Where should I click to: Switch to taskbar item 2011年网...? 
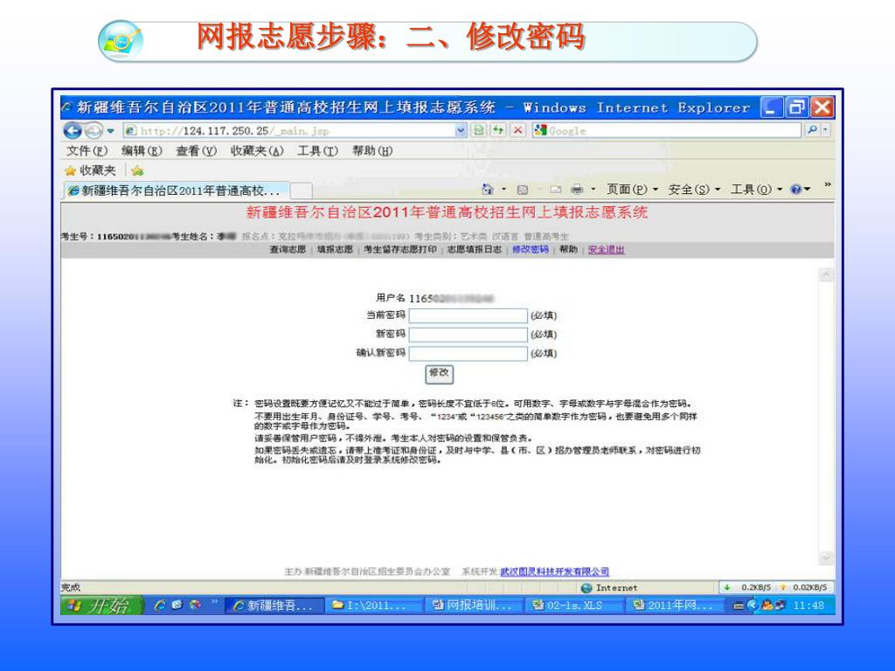point(675,606)
